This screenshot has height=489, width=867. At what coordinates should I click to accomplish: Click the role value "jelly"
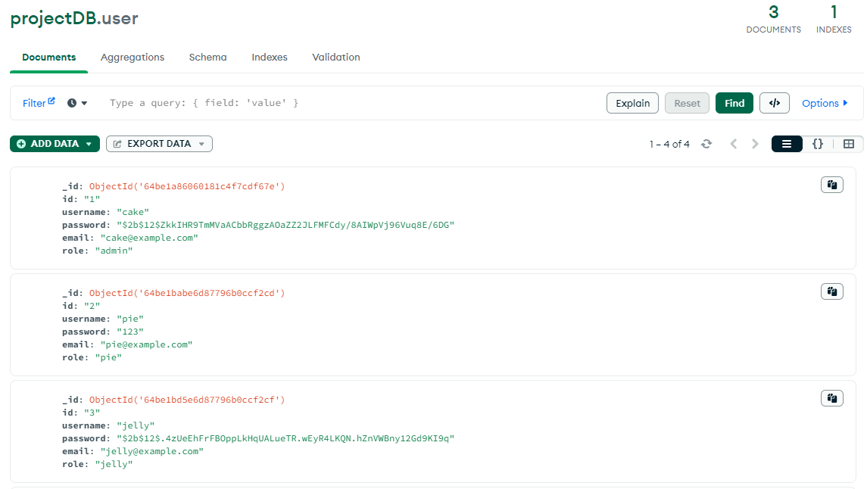click(114, 464)
